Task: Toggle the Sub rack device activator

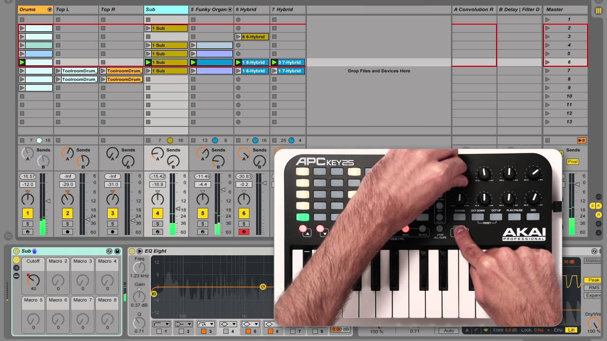Action: pos(17,251)
